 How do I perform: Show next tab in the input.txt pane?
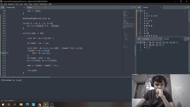140,7
